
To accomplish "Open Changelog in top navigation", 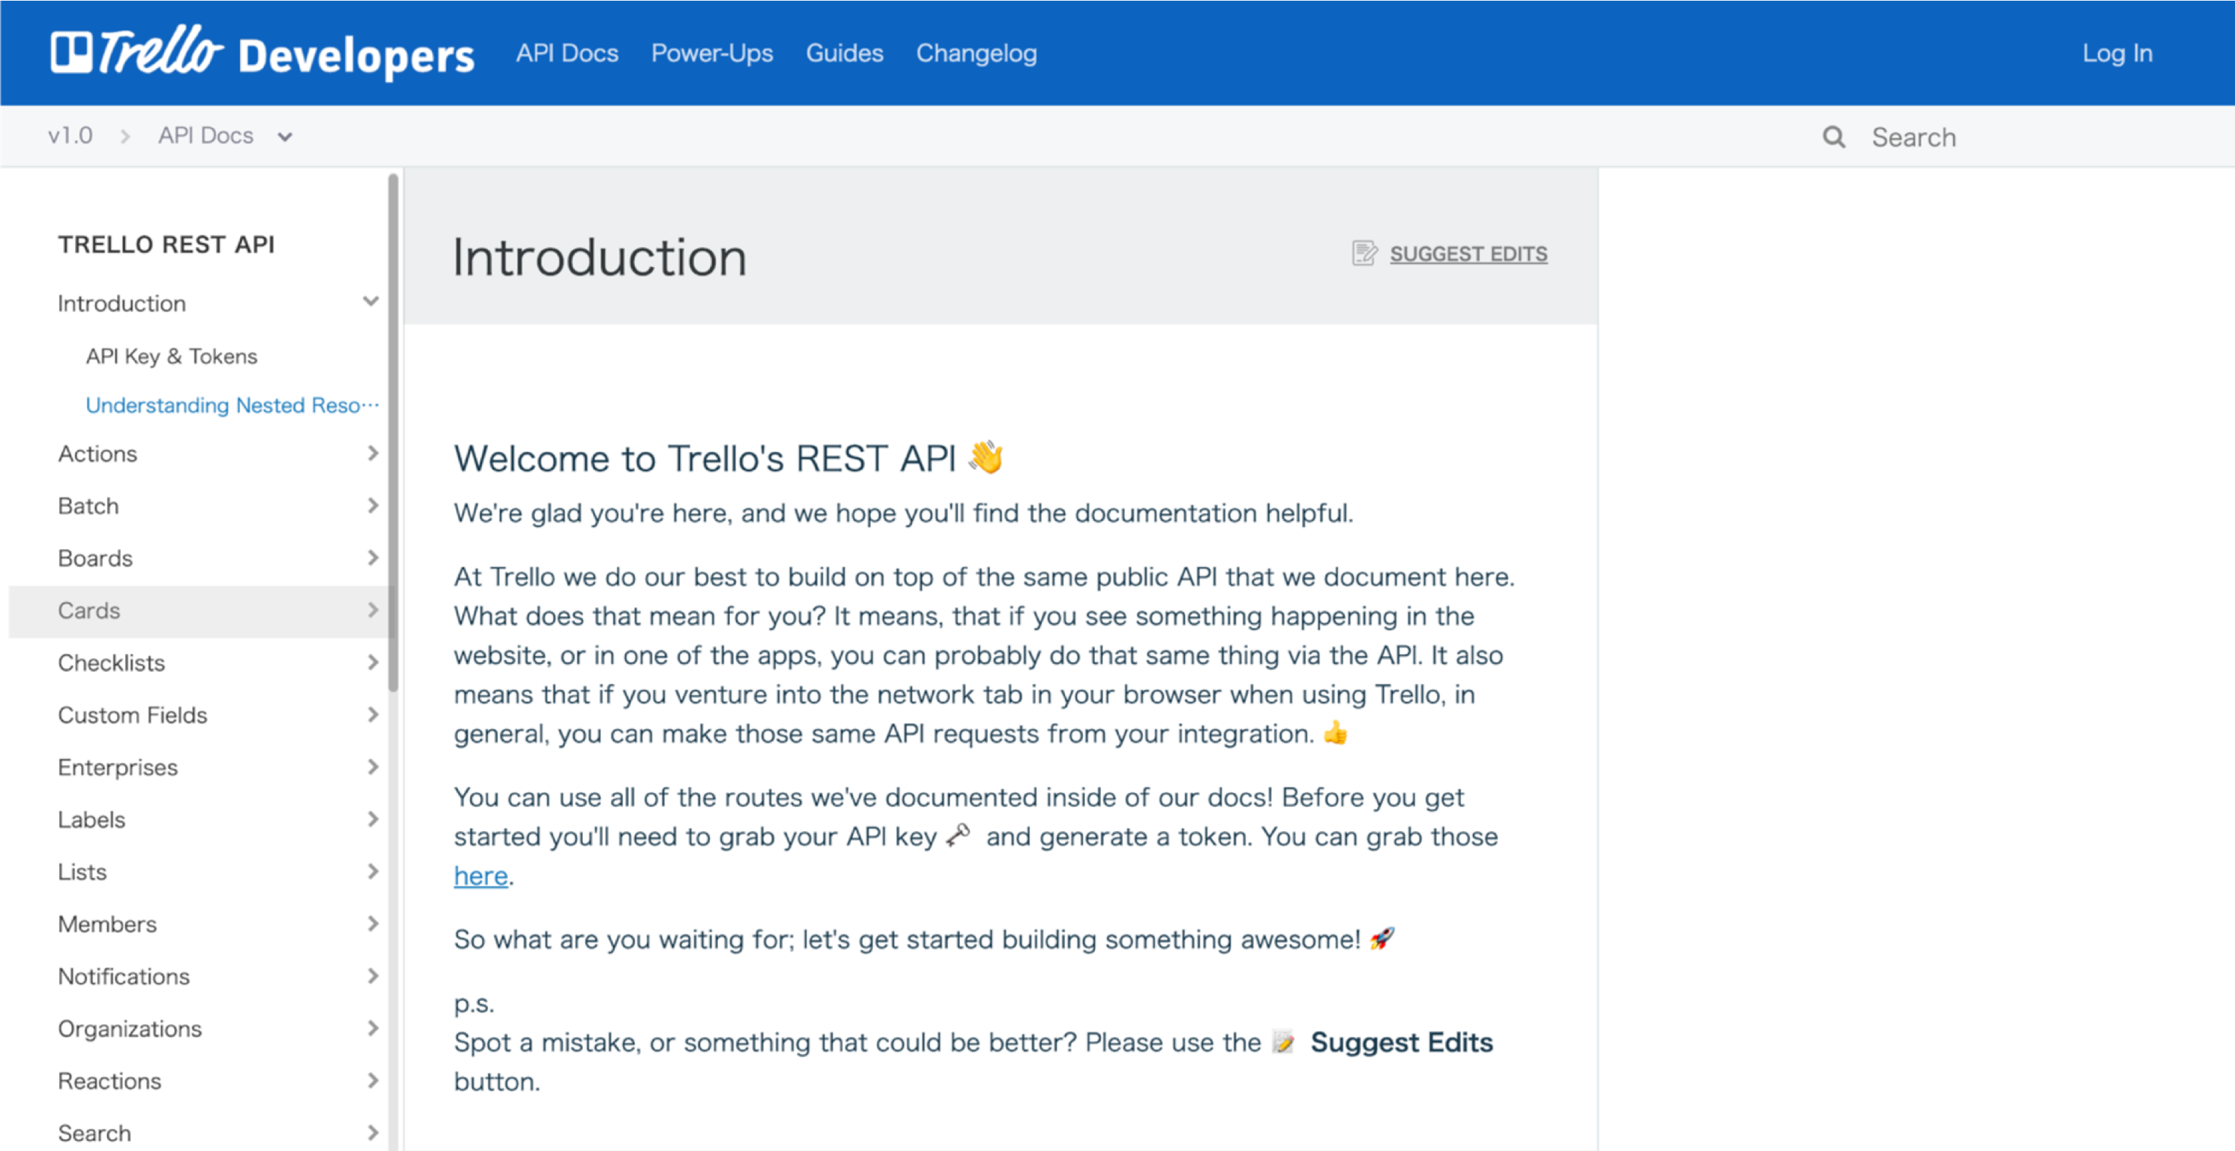I will (976, 53).
